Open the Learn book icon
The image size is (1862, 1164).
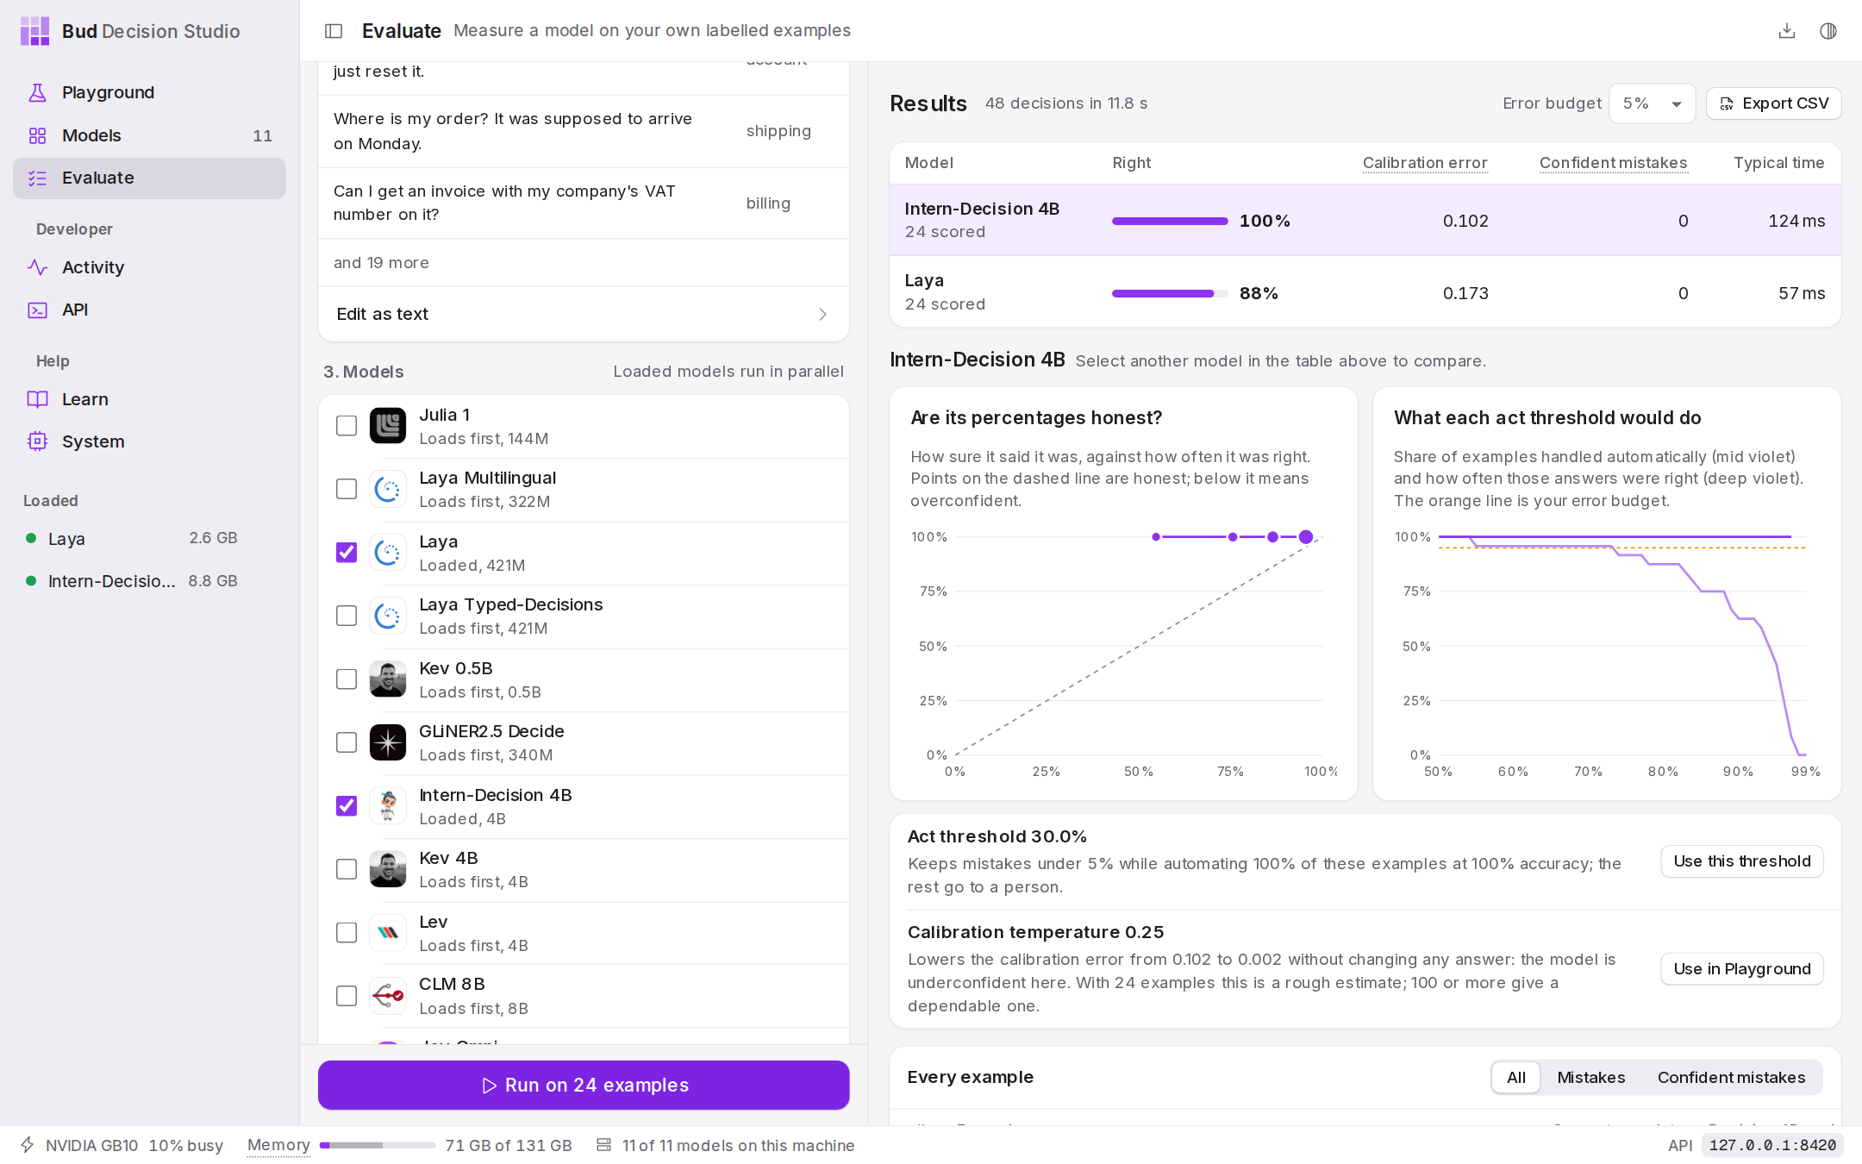[37, 399]
